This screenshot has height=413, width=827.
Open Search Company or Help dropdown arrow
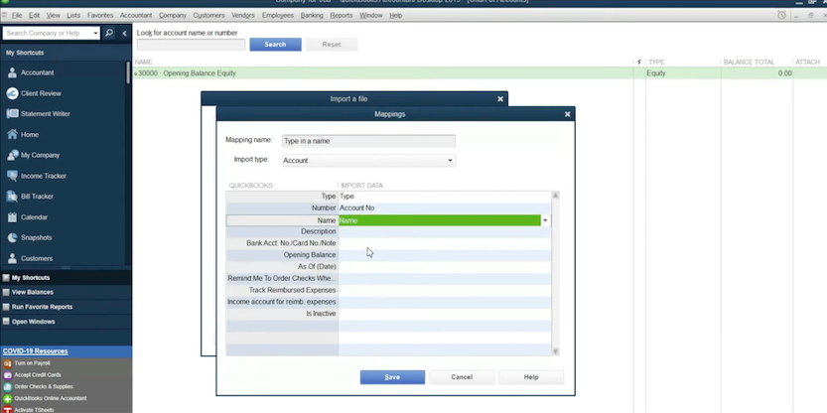(95, 33)
